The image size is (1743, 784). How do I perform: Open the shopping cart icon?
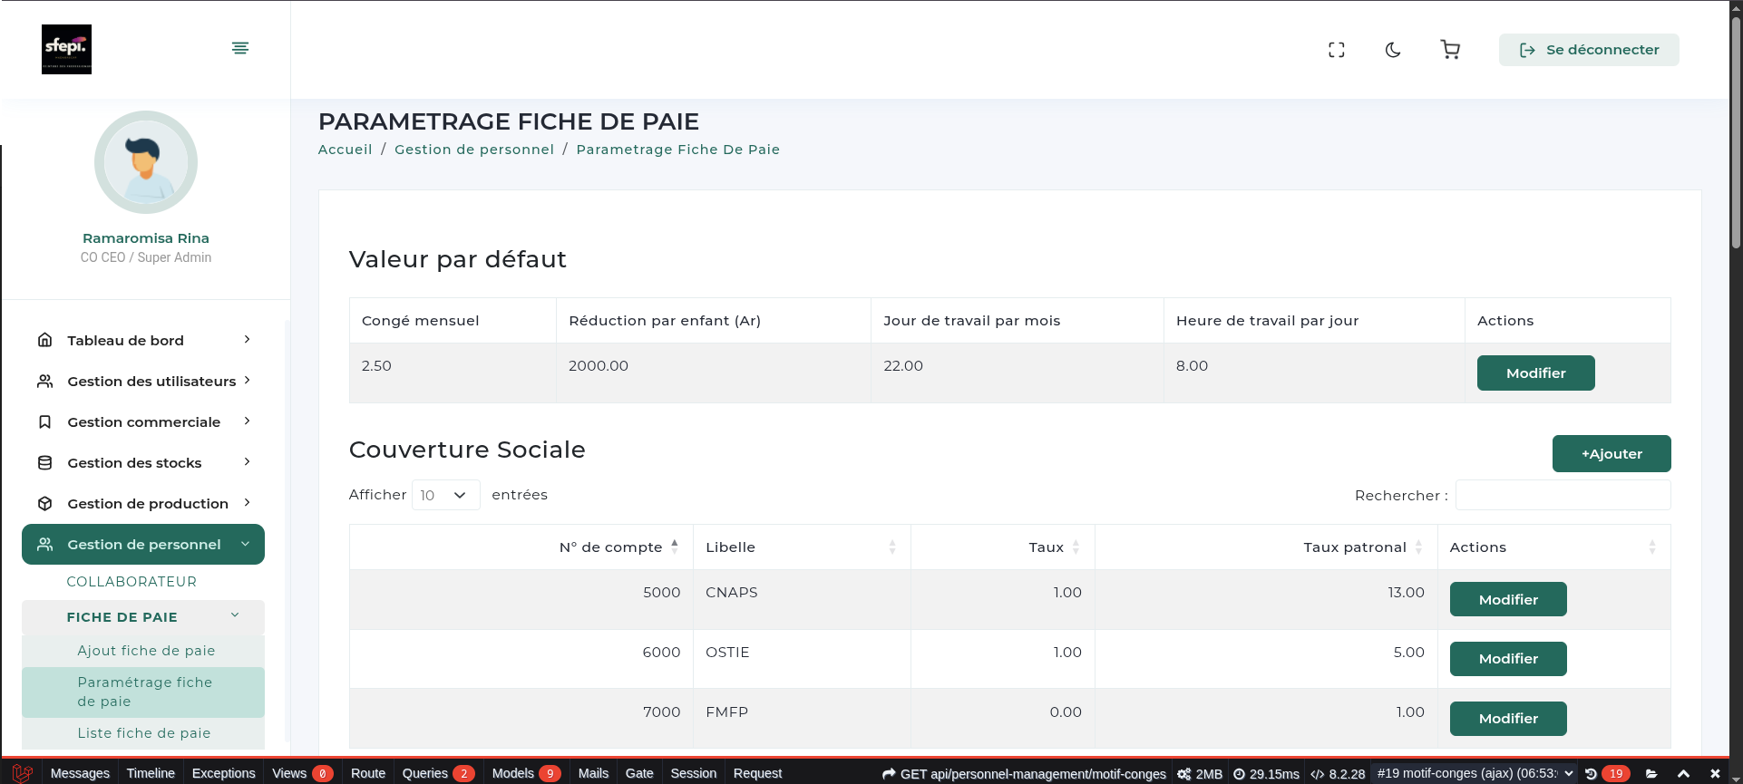pyautogui.click(x=1450, y=50)
